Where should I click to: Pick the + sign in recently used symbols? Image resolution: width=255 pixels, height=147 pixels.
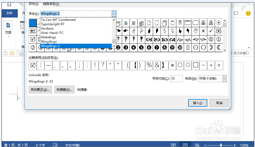pyautogui.click(x=211, y=65)
